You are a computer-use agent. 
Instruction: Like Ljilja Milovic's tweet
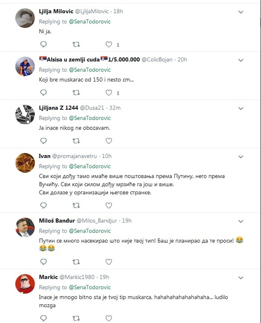[109, 45]
